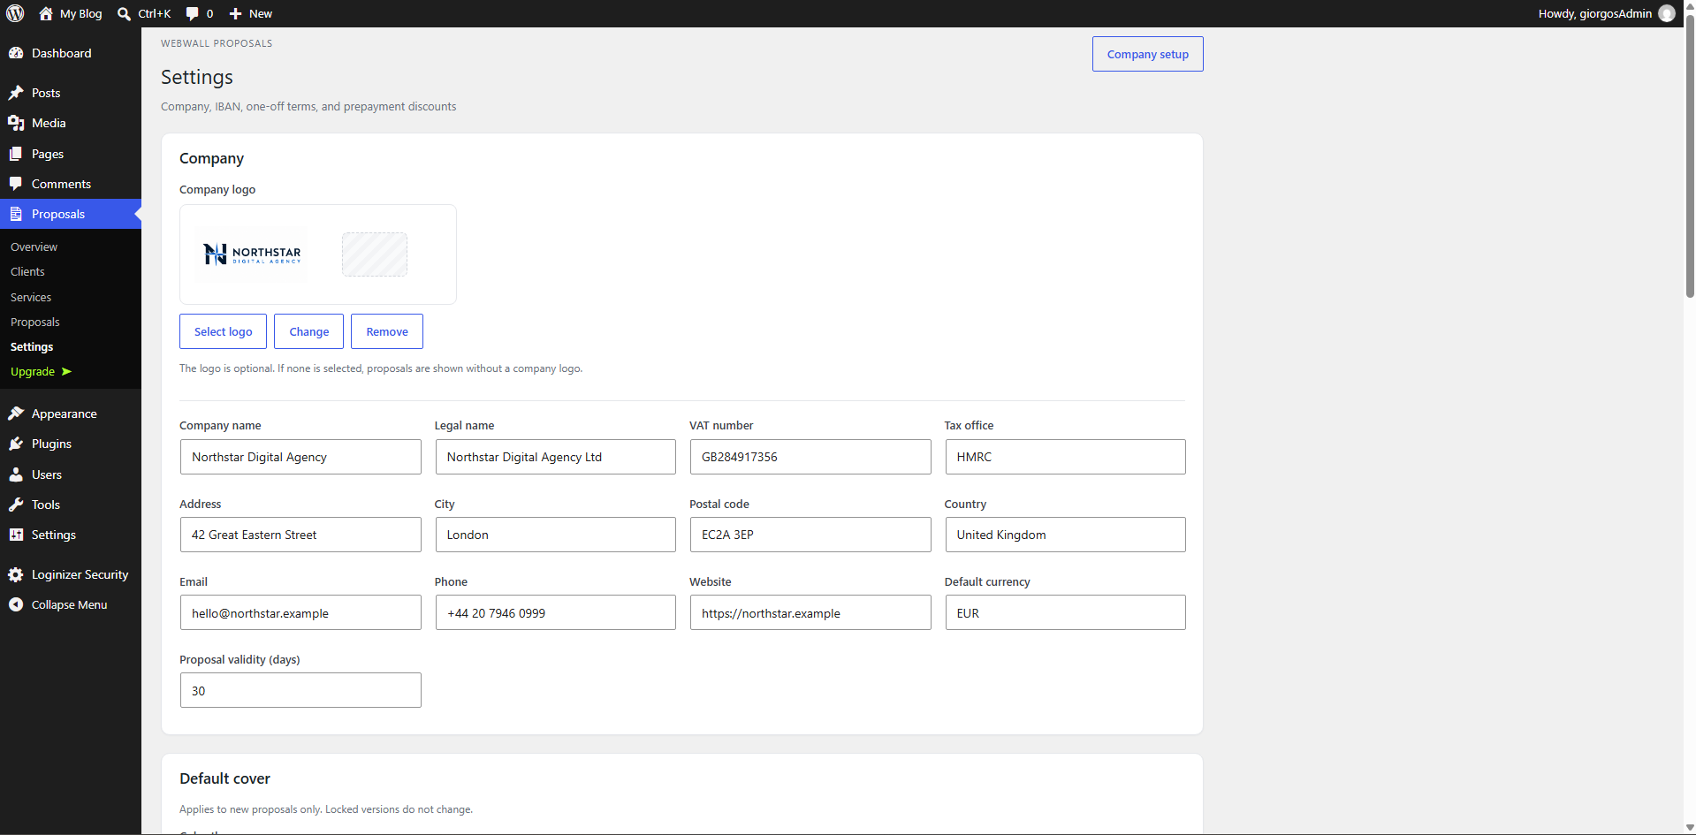Click the green Upgrade arrow icon

[x=66, y=372]
